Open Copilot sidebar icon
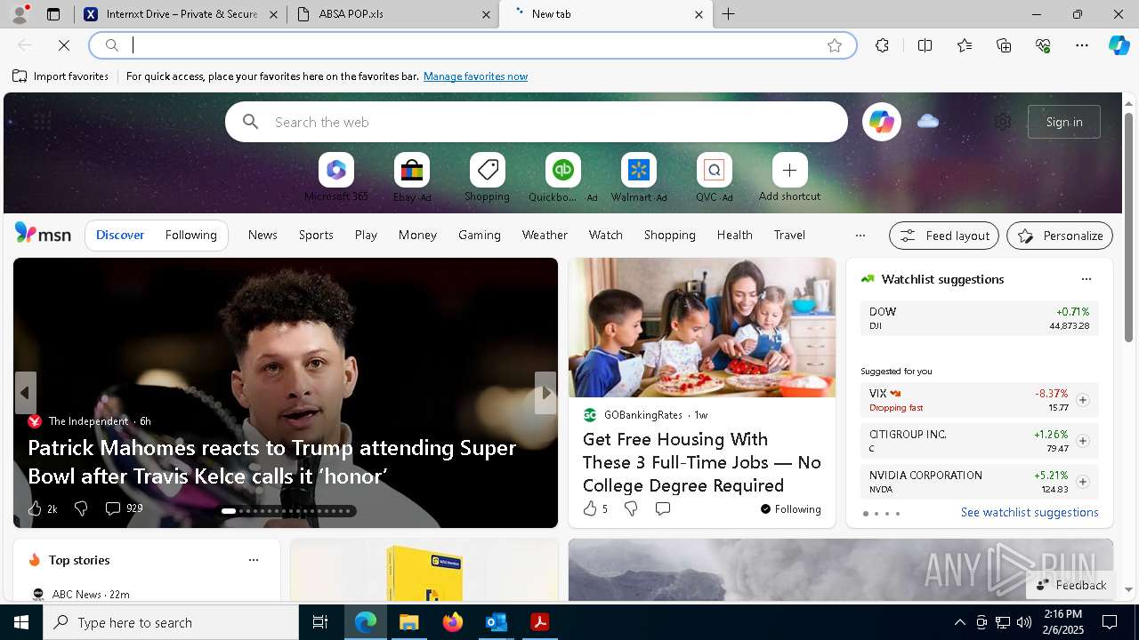The width and height of the screenshot is (1139, 640). (x=1119, y=45)
